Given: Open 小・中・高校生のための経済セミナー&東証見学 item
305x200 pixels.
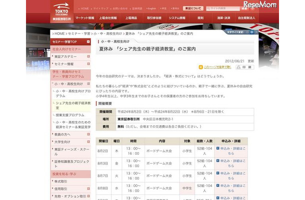Looking at the screenshot, I should 73,124.
